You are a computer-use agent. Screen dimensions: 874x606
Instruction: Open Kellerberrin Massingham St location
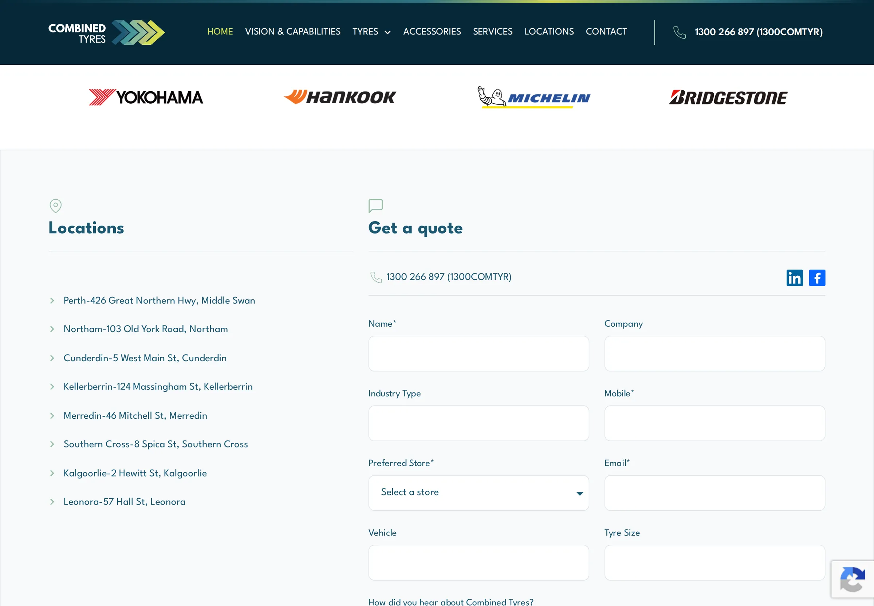click(158, 387)
